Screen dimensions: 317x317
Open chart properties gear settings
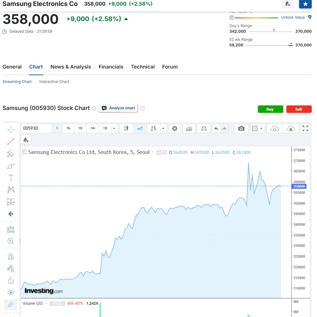[175, 128]
